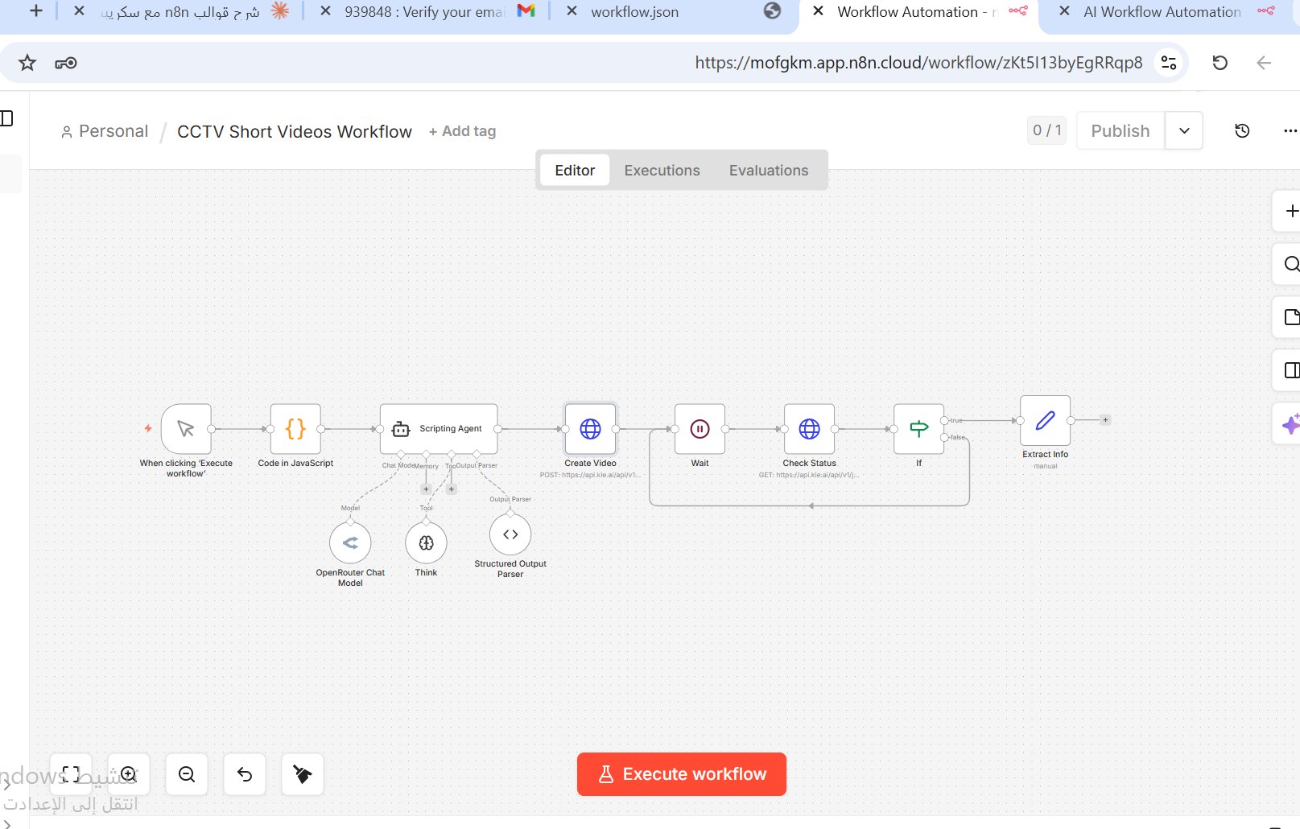The width and height of the screenshot is (1300, 829).
Task: Click the Publish button
Action: click(x=1120, y=130)
